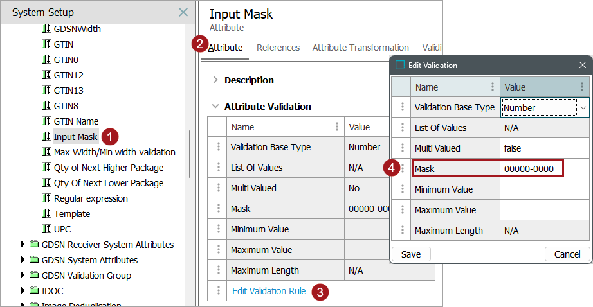
Task: Click the attribute icon beside GTIN13
Action: pyautogui.click(x=46, y=91)
